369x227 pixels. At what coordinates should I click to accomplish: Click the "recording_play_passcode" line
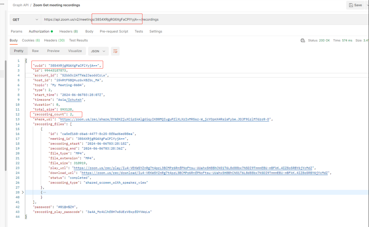pos(92,212)
